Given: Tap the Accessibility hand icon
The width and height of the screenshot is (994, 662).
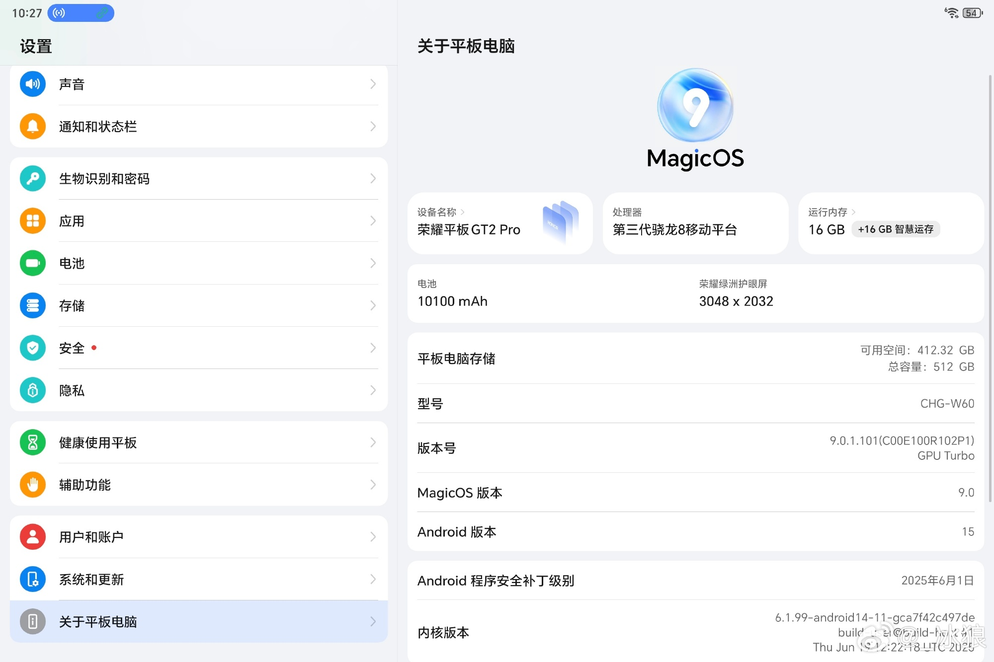Looking at the screenshot, I should pyautogui.click(x=33, y=485).
